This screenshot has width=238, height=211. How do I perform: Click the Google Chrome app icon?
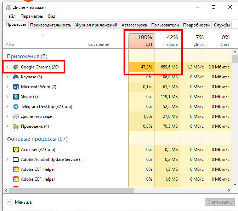(x=16, y=67)
